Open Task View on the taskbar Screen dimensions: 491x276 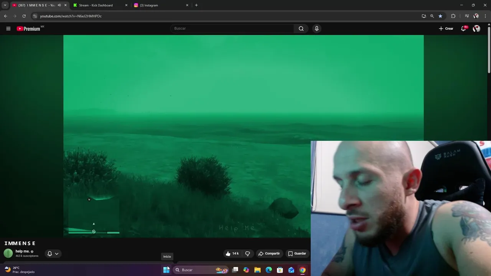[235, 270]
